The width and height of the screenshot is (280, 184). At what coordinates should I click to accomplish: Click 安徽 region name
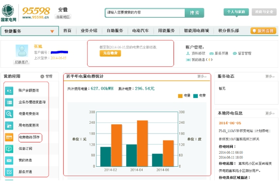click(63, 10)
